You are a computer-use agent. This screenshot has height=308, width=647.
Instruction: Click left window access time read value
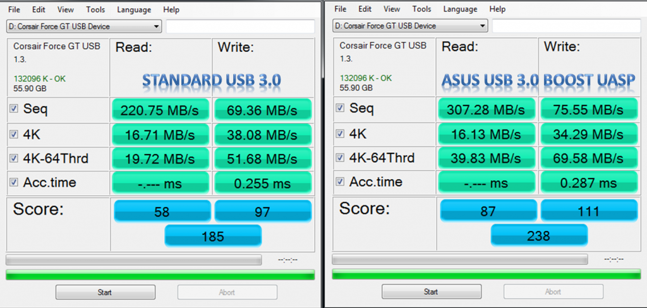coord(160,184)
